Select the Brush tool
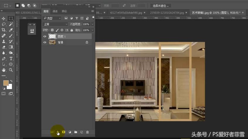This screenshot has width=248, height=139. point(11,35)
